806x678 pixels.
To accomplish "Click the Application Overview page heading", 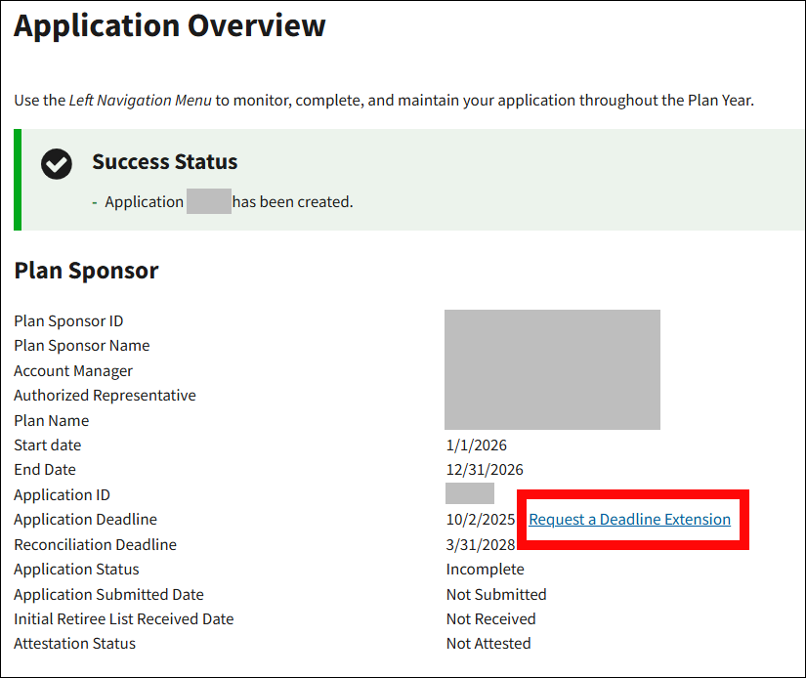I will coord(170,26).
